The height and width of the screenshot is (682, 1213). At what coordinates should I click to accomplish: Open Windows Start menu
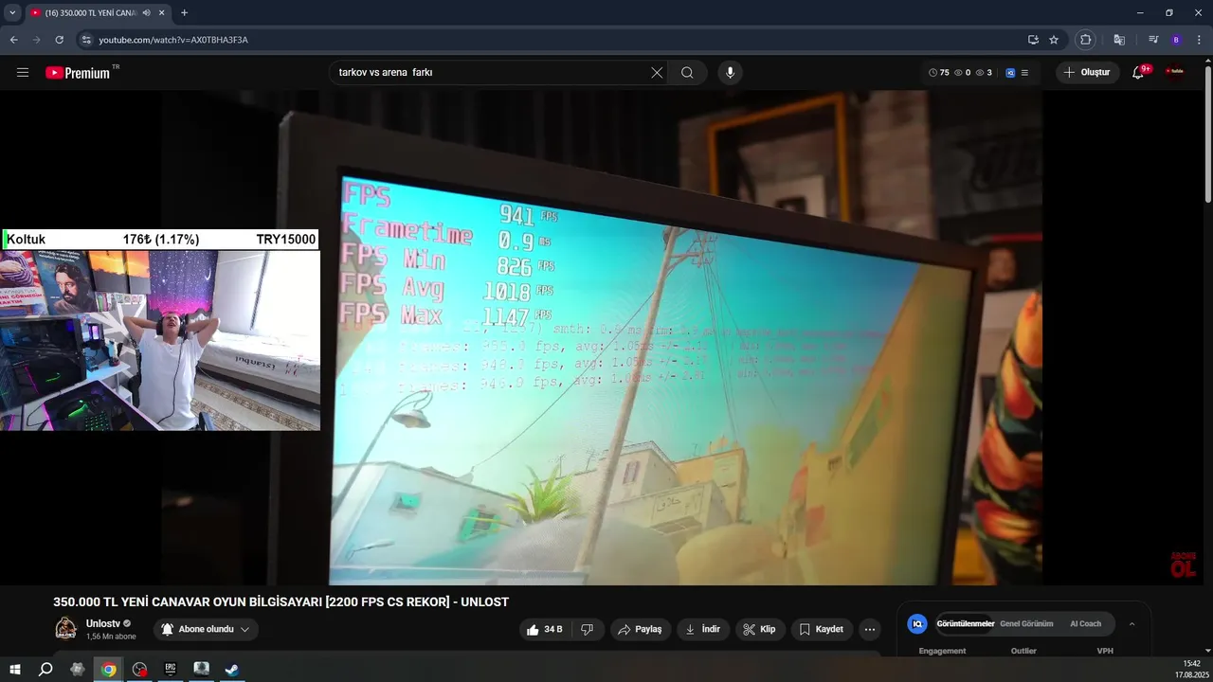pos(15,669)
